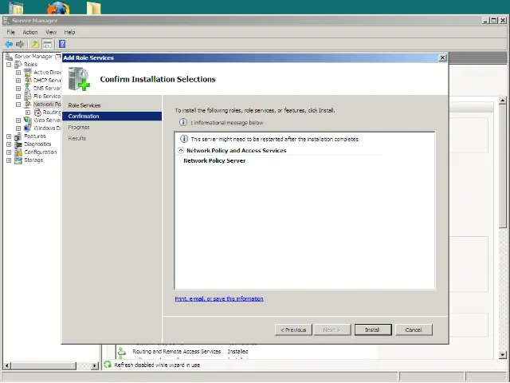Viewport: 510px width, 383px height.
Task: Collapse the Network Policy tree node
Action: pos(18,105)
